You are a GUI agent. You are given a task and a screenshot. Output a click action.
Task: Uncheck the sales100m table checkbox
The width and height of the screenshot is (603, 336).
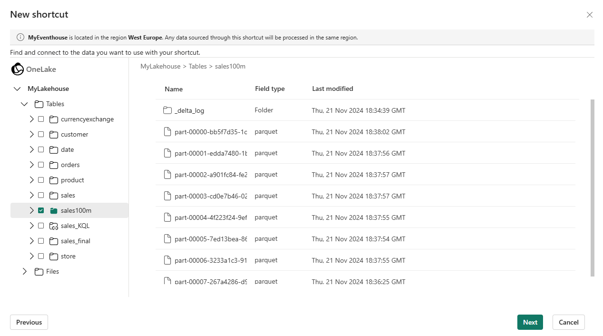pyautogui.click(x=41, y=210)
